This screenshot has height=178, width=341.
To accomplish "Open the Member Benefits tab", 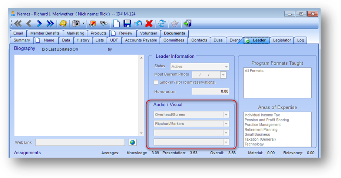I will tap(45, 33).
